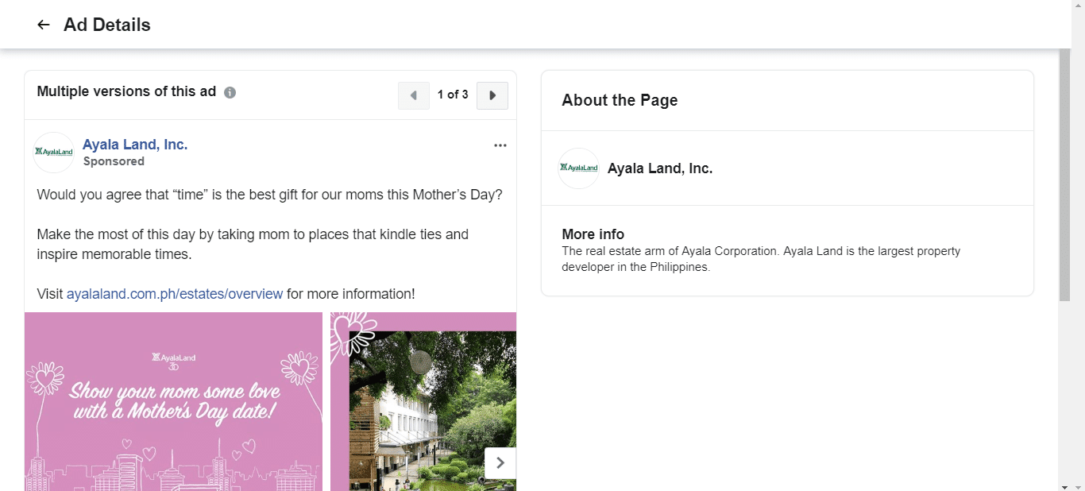This screenshot has width=1085, height=491.
Task: Advance the ad carousel with the chevron arrow
Action: click(500, 462)
